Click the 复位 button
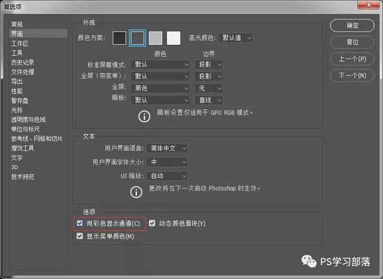 point(352,42)
